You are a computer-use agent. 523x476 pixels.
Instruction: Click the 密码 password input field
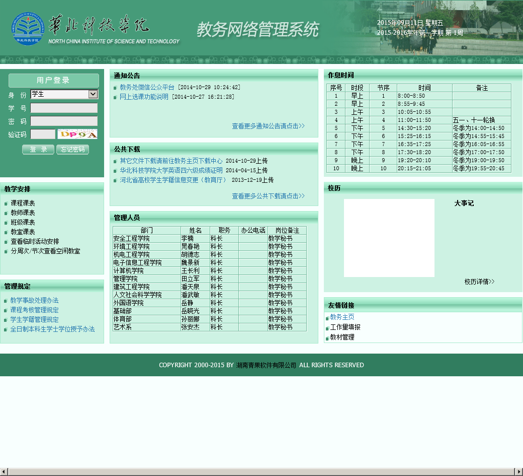(x=64, y=121)
